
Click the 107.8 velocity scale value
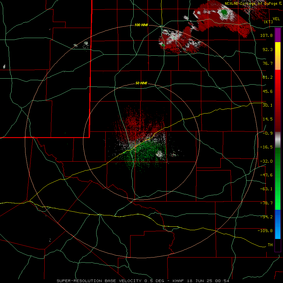(x=266, y=35)
